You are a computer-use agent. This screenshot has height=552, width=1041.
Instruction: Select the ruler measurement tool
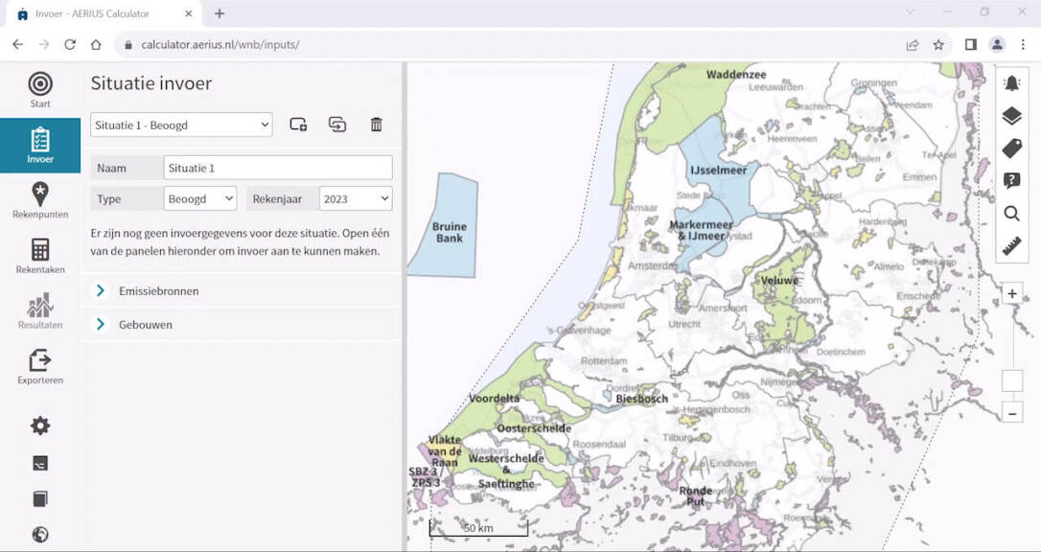coord(1011,246)
